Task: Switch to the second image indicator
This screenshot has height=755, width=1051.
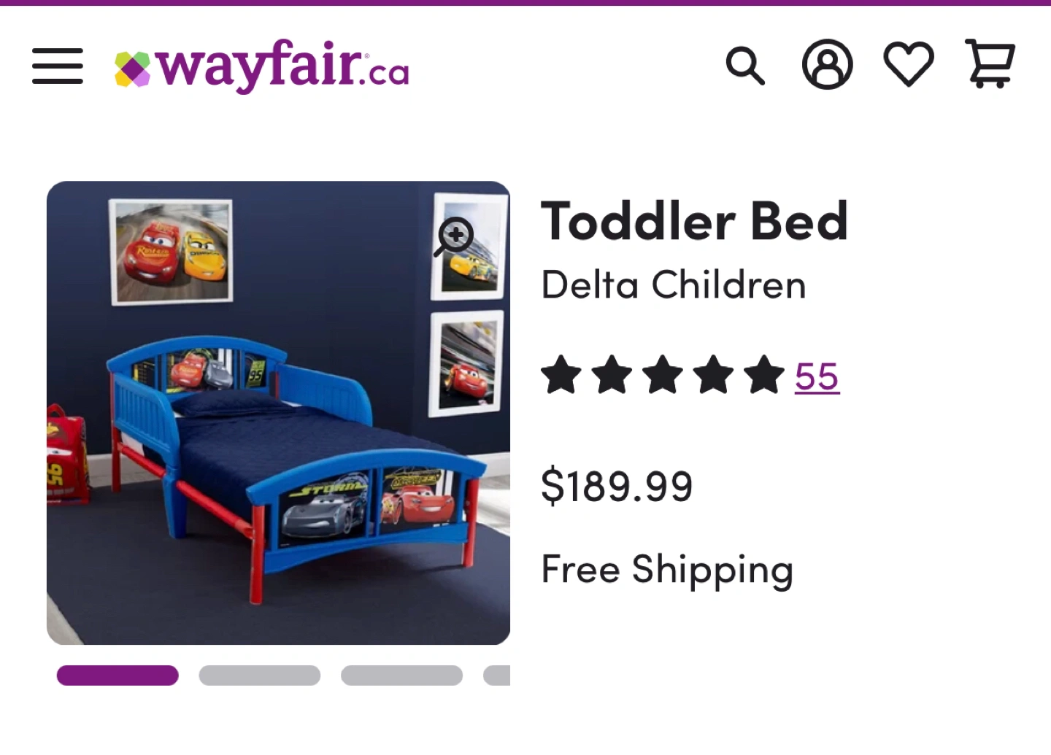Action: tap(259, 675)
